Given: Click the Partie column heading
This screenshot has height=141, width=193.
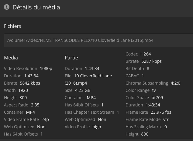Looking at the screenshot, I should coord(71,58).
